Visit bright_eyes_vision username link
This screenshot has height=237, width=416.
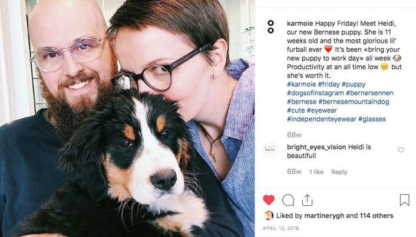(x=316, y=147)
